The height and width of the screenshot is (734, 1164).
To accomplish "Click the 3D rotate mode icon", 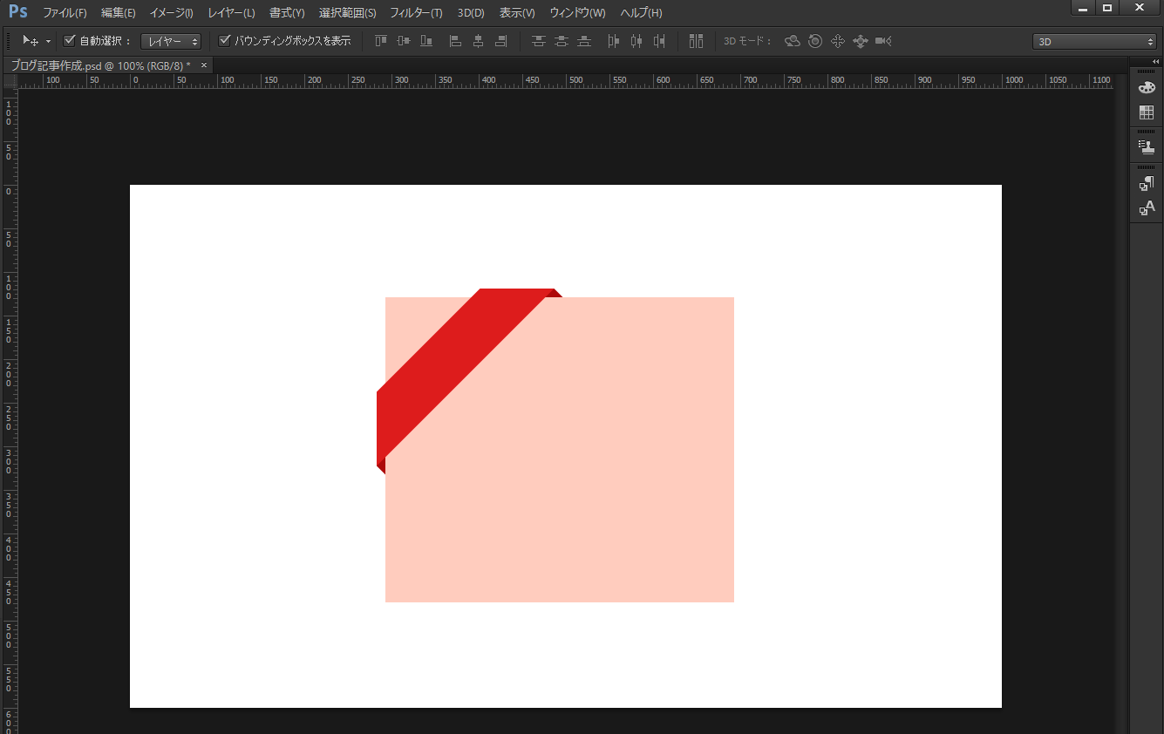I will 792,41.
